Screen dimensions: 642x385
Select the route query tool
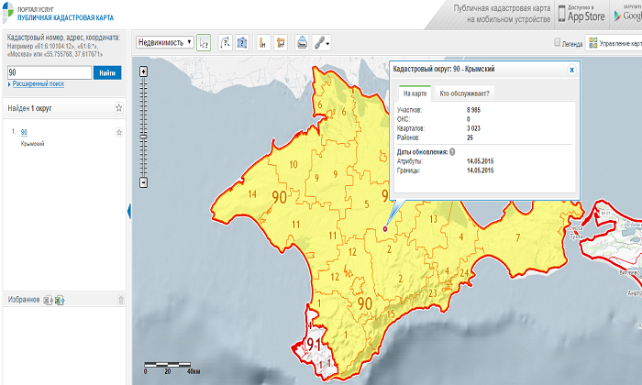[x=226, y=42]
